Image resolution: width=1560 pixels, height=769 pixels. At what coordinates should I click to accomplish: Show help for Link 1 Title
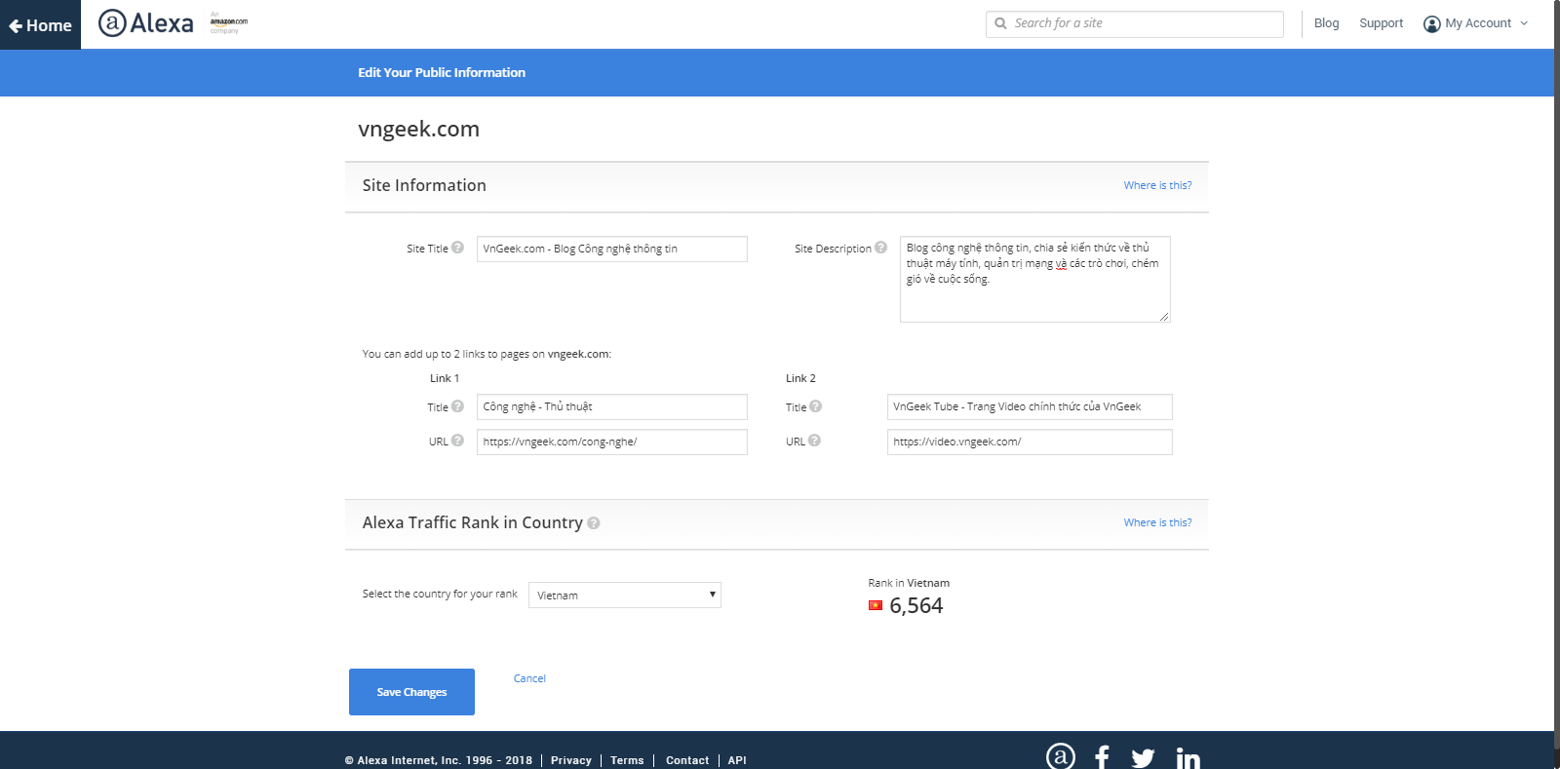pyautogui.click(x=457, y=406)
